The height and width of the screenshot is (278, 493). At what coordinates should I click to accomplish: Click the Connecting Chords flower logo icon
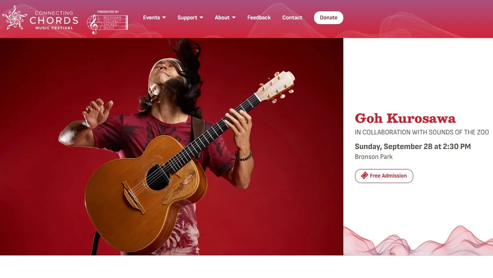14,18
